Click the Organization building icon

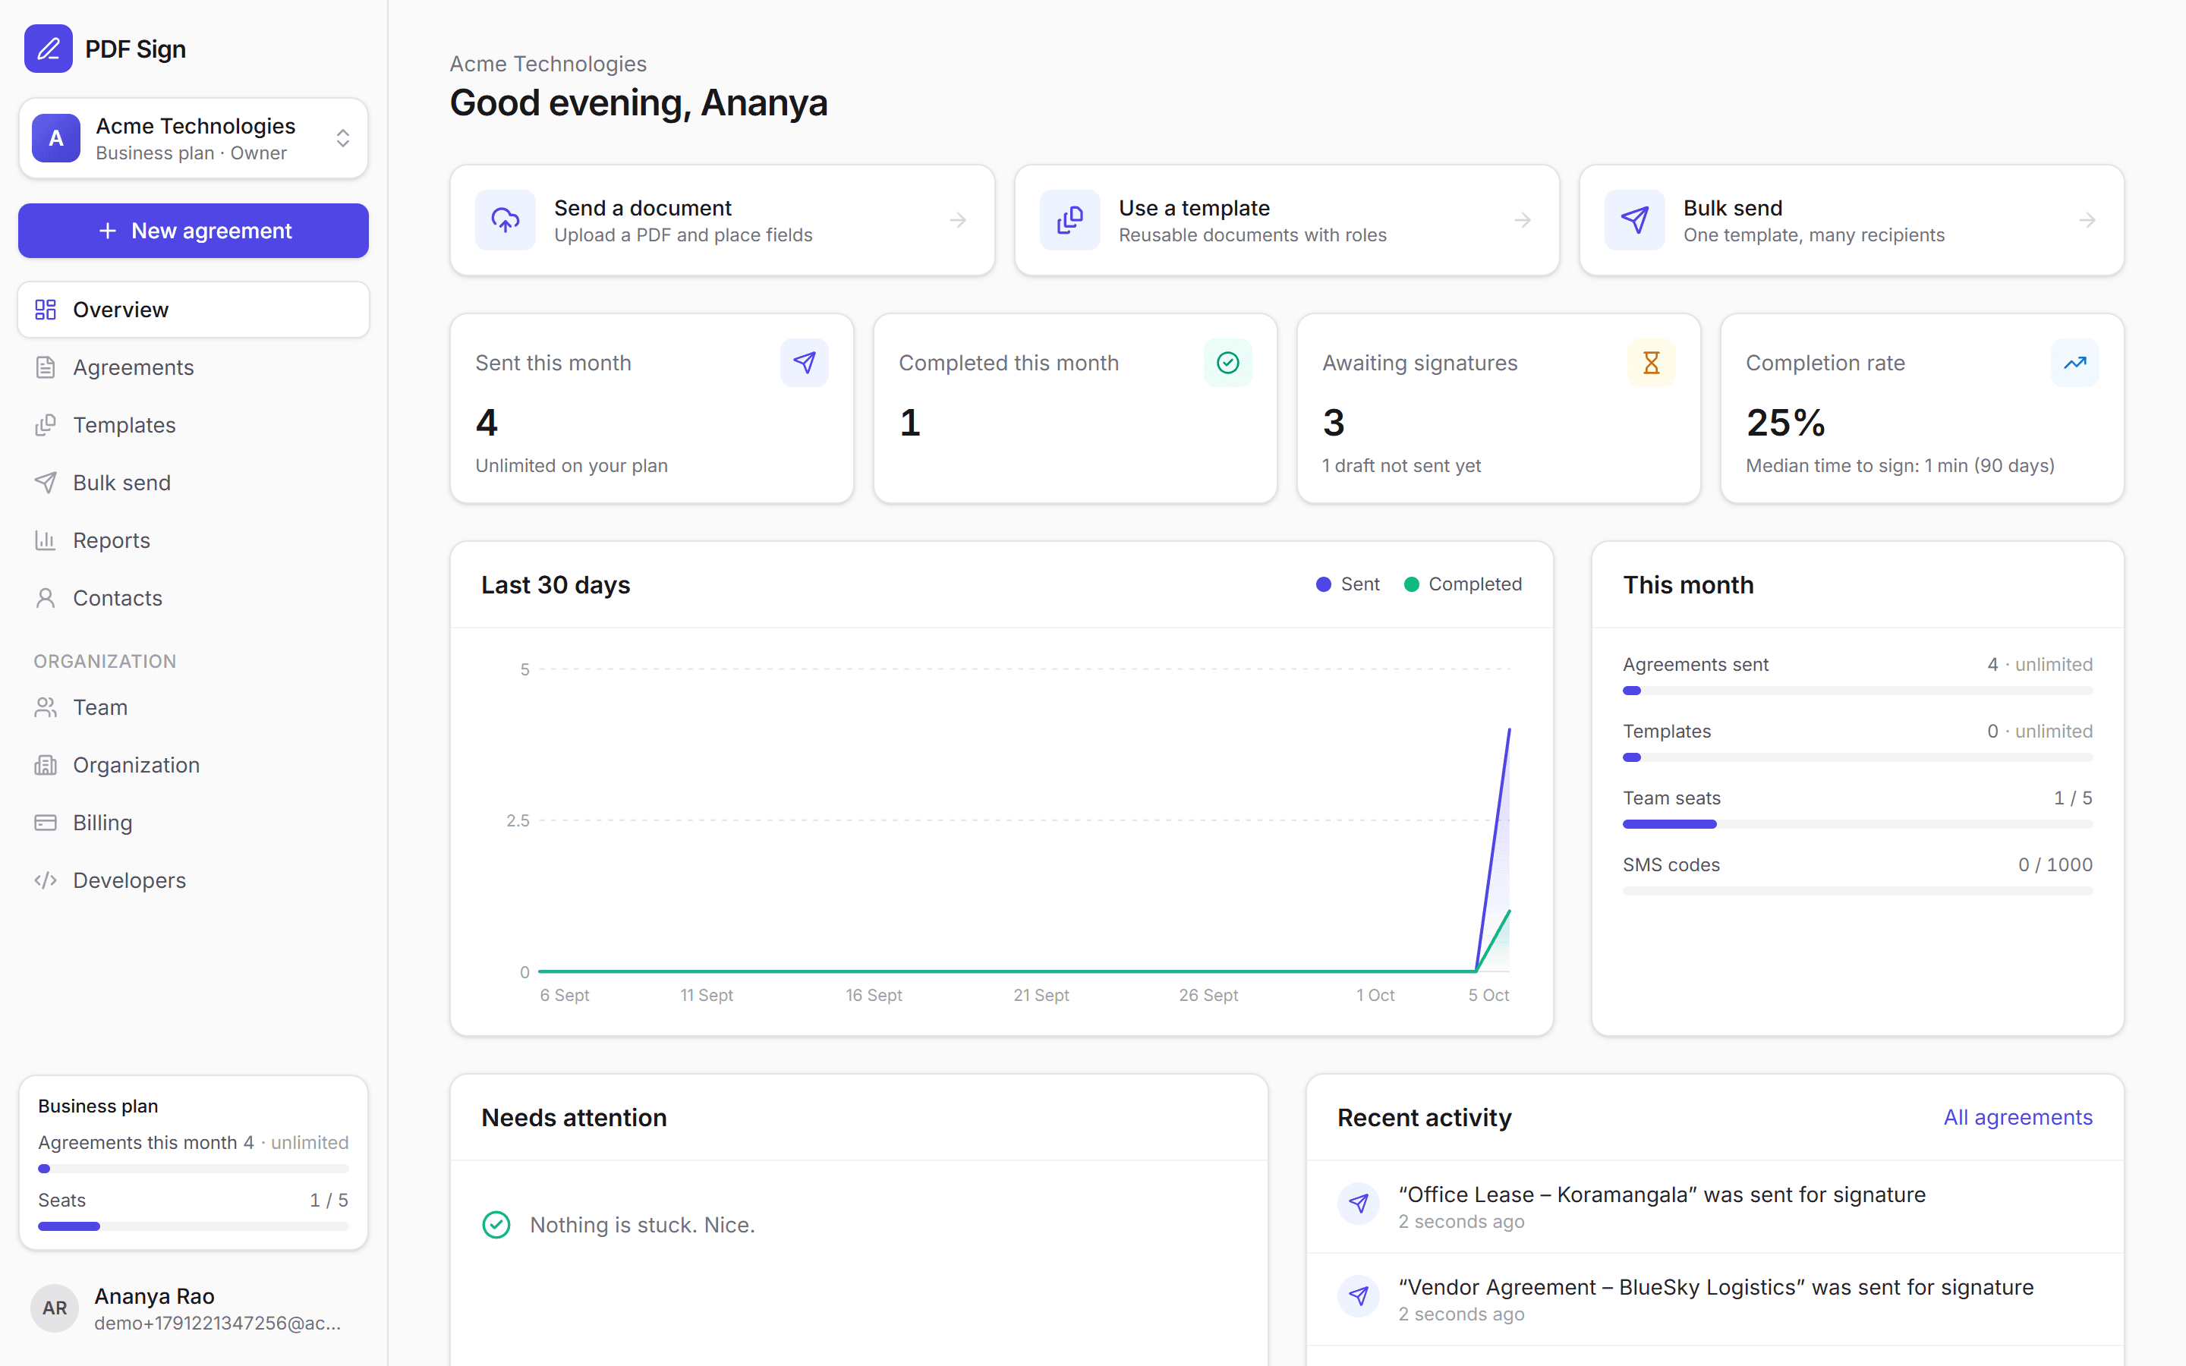pyautogui.click(x=46, y=765)
